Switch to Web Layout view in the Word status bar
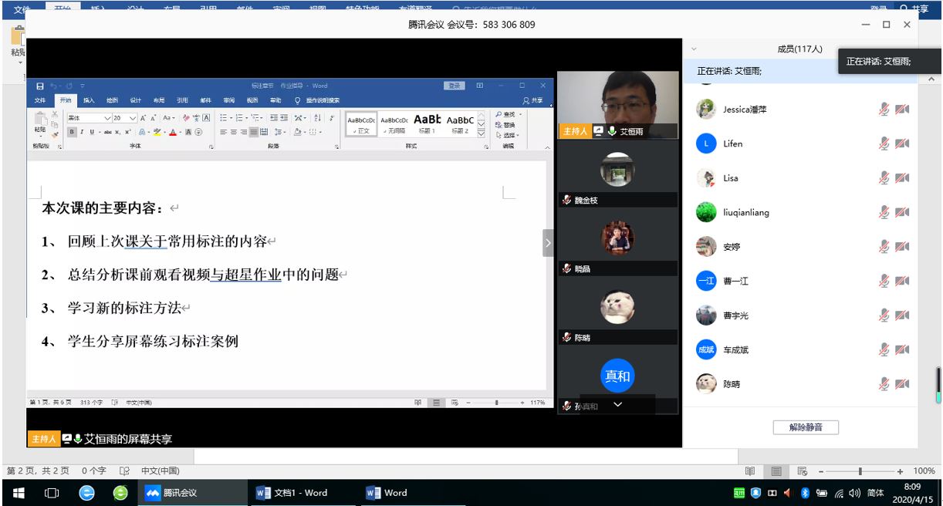 coord(803,471)
